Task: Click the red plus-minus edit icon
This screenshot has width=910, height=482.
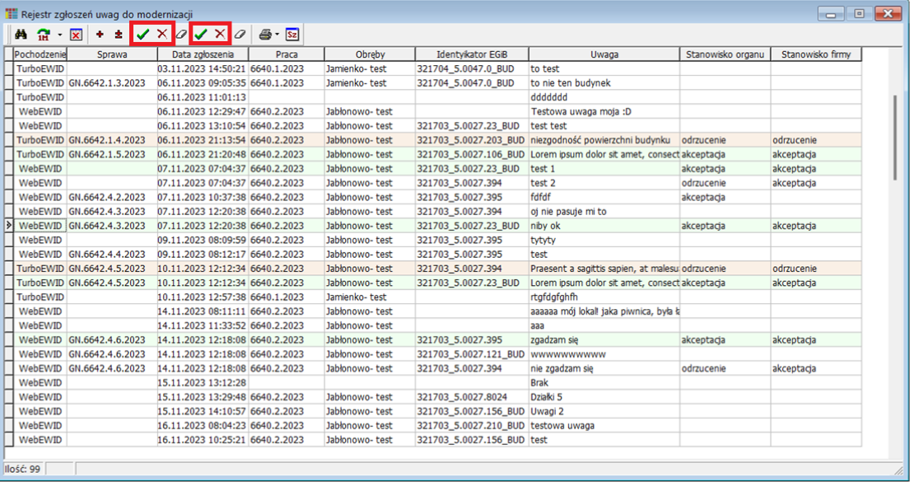Action: (x=119, y=35)
